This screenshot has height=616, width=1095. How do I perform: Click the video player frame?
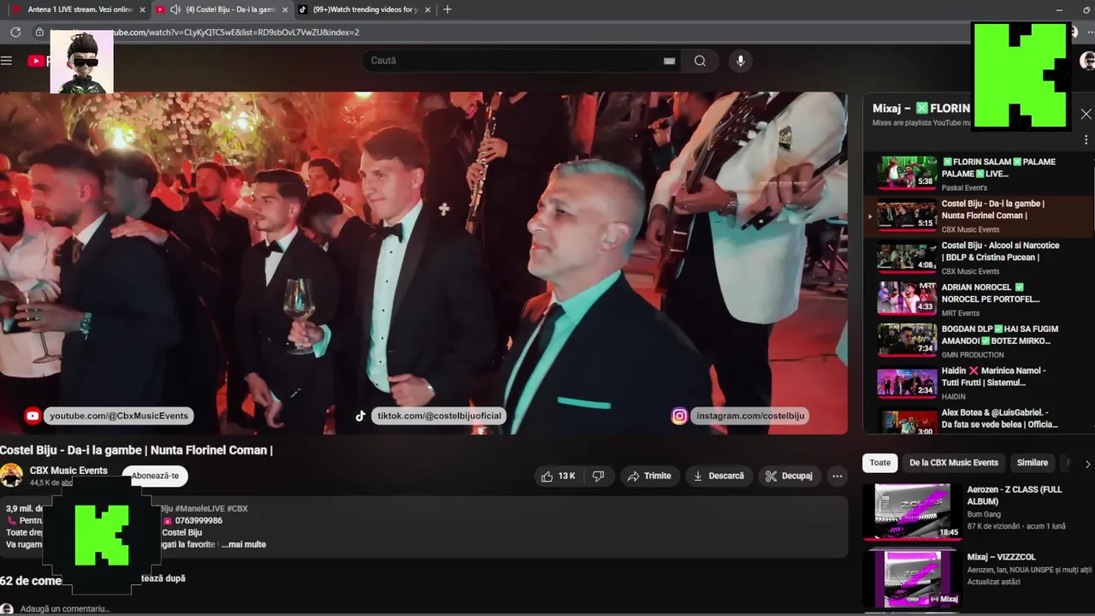[x=423, y=263]
